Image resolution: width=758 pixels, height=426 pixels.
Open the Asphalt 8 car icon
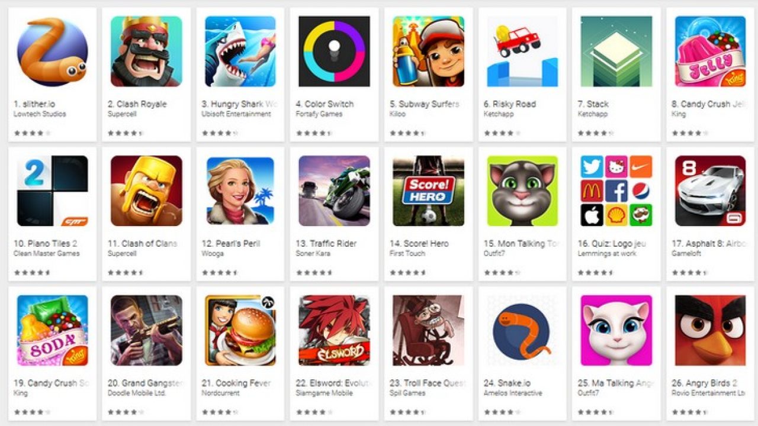click(711, 191)
